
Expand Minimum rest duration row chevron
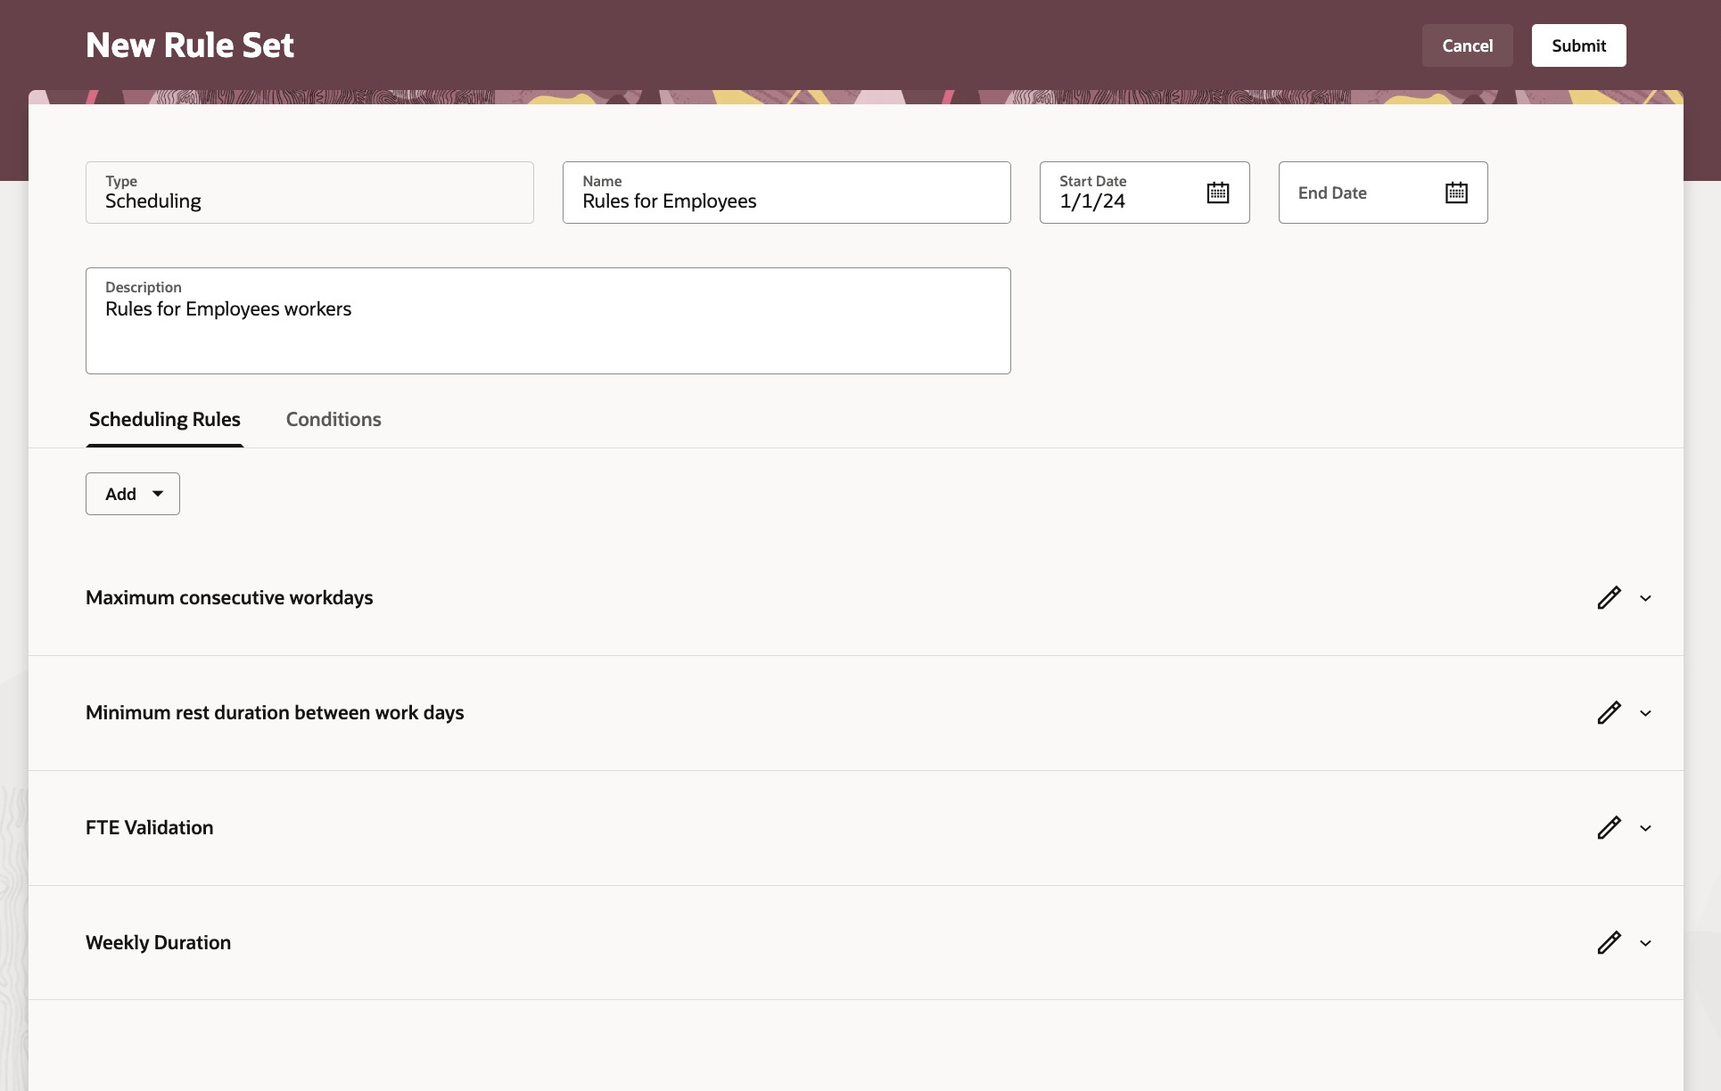[1645, 713]
